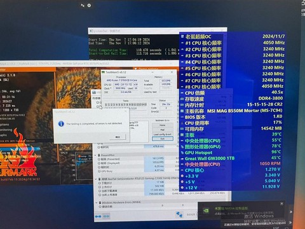Screen dimensions: 305x229
Task: Click the Exit button in TestMem5
Action: tap(163, 139)
